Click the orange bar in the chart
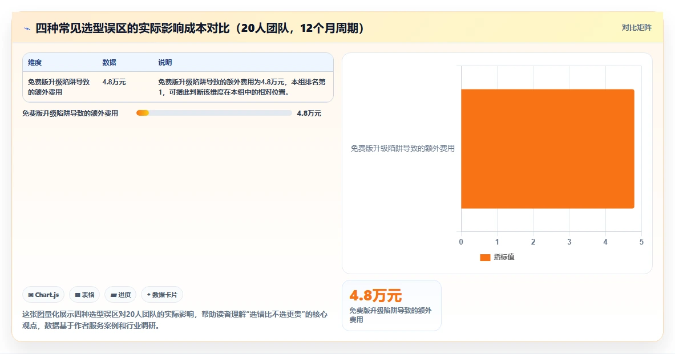 pyautogui.click(x=548, y=149)
